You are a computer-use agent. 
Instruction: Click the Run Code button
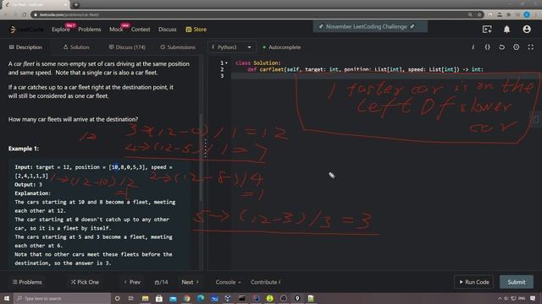(474, 282)
